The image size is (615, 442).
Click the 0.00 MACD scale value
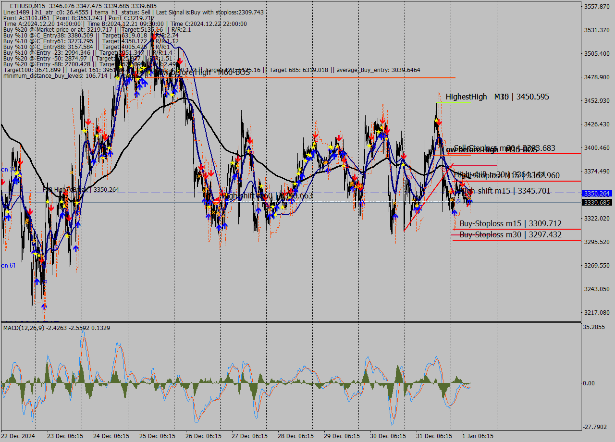(x=590, y=383)
